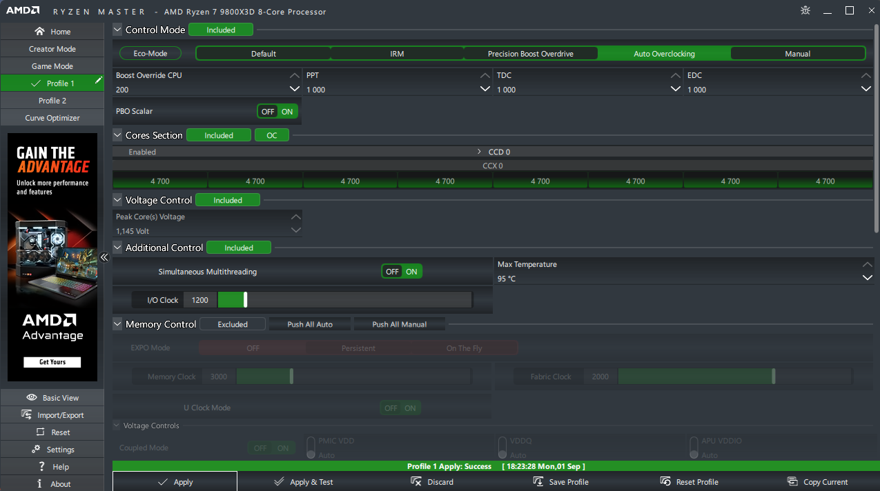Switch to Profile 2
880x491 pixels.
tap(52, 101)
